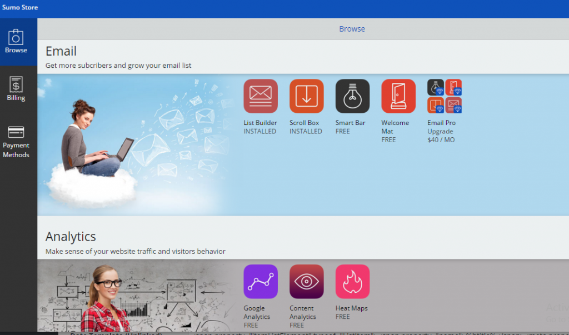The width and height of the screenshot is (569, 335).
Task: Click the Email section heading
Action: (x=61, y=51)
